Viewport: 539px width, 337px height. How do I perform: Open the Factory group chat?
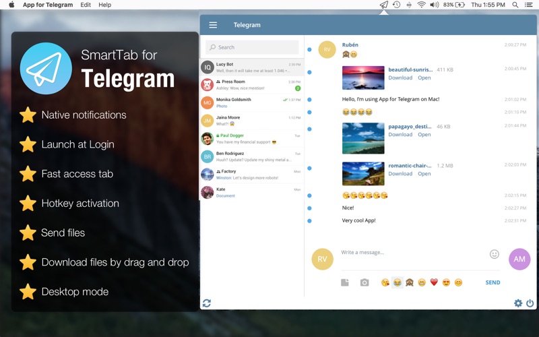tap(251, 175)
